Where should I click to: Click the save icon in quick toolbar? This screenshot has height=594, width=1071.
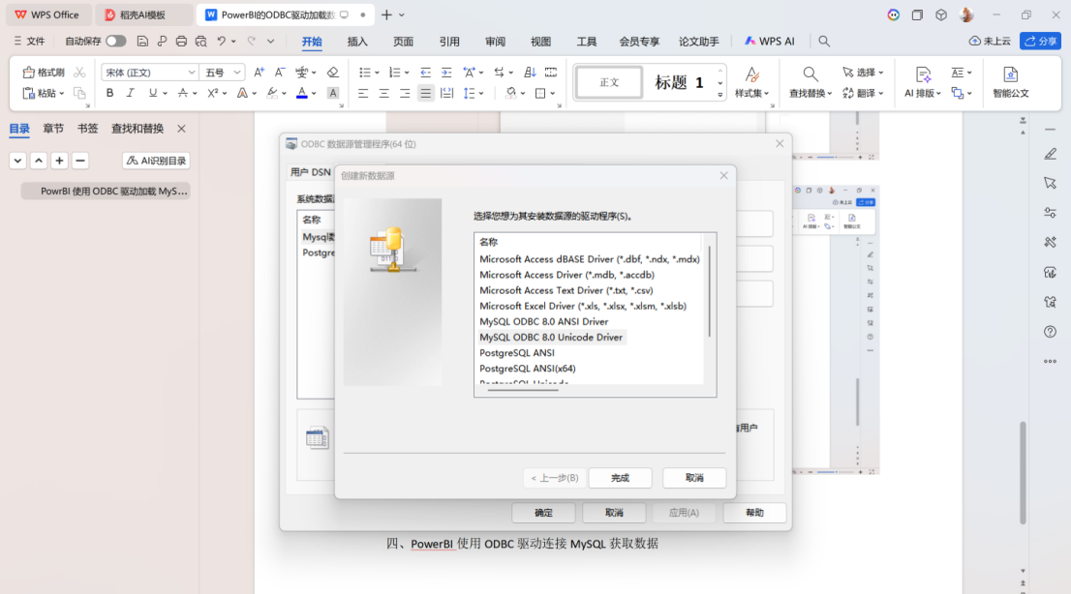[142, 41]
